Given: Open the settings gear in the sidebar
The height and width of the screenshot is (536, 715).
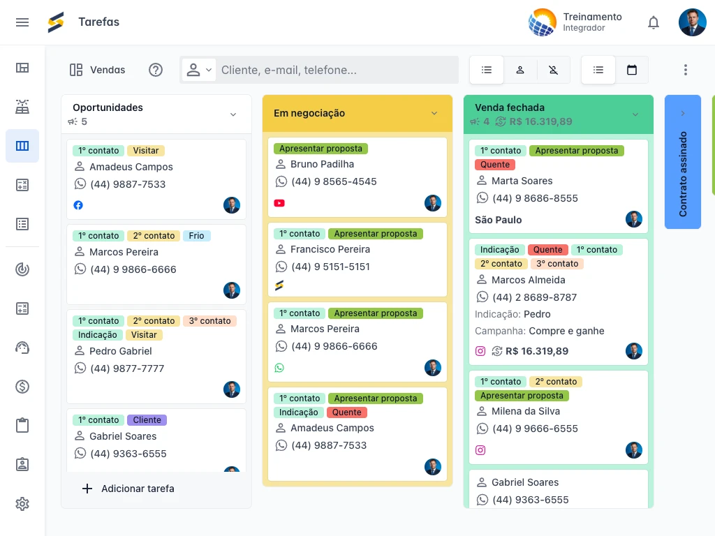Looking at the screenshot, I should [x=22, y=504].
